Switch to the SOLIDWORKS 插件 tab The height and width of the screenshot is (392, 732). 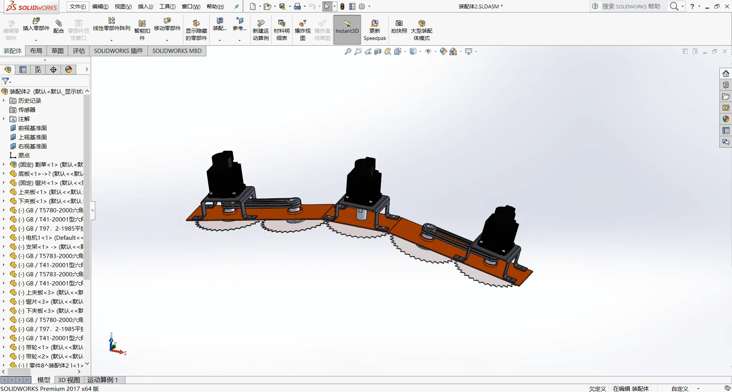pyautogui.click(x=119, y=51)
